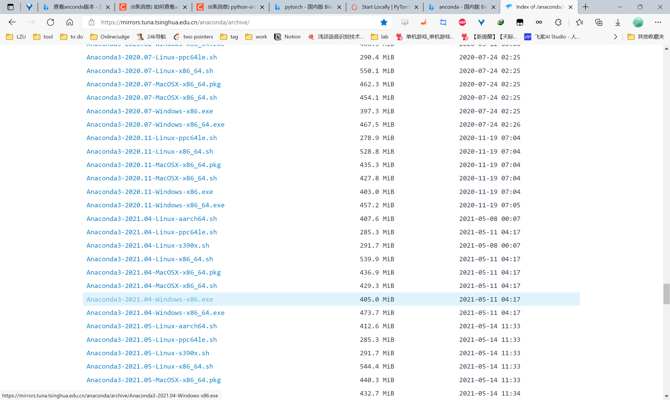Open the AdBlock Plus extension icon
Image resolution: width=670 pixels, height=400 pixels.
coord(462,22)
